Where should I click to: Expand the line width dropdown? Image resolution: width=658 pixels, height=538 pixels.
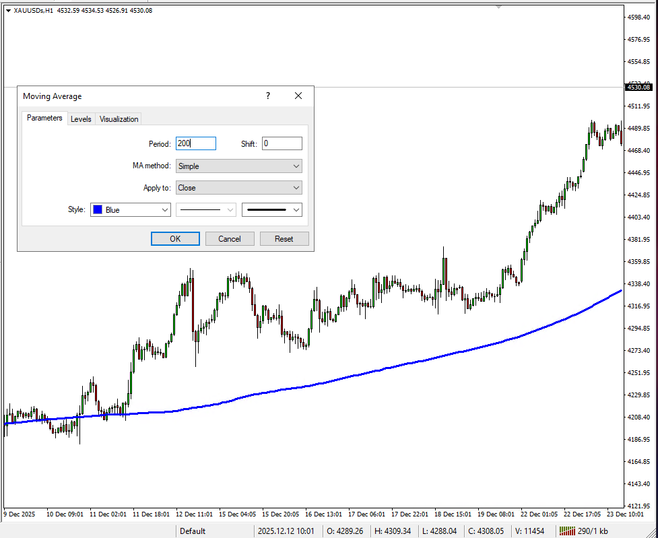(x=272, y=210)
